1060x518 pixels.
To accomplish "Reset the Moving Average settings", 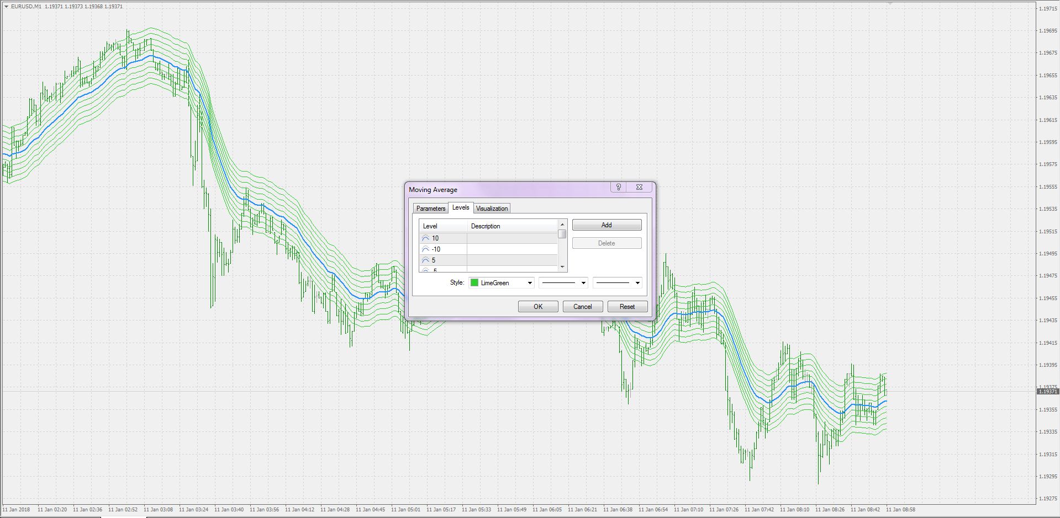I will pos(627,306).
